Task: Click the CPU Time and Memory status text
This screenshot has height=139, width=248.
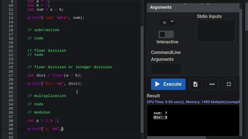Action: coord(193,102)
